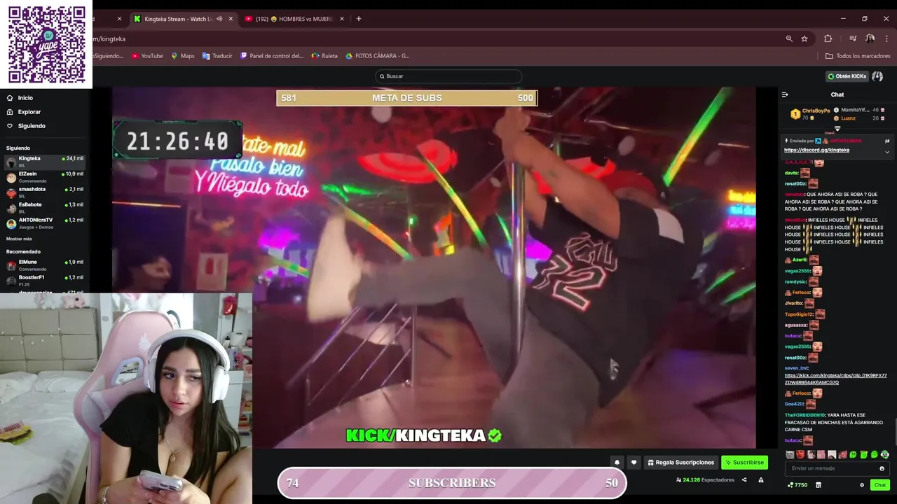Screen dimensions: 897x504
Task: Select the smashdota channel in sidebar
Action: click(x=45, y=192)
